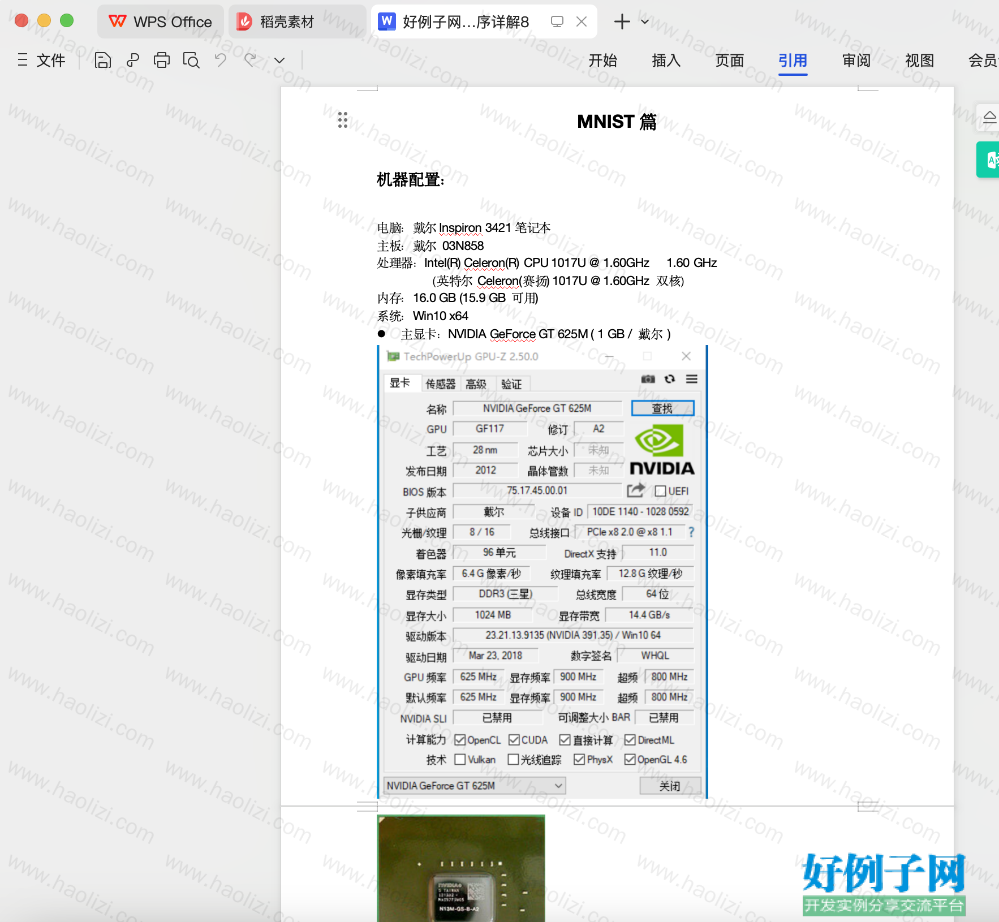Add a new tab with plus icon
The width and height of the screenshot is (999, 922).
tap(622, 21)
